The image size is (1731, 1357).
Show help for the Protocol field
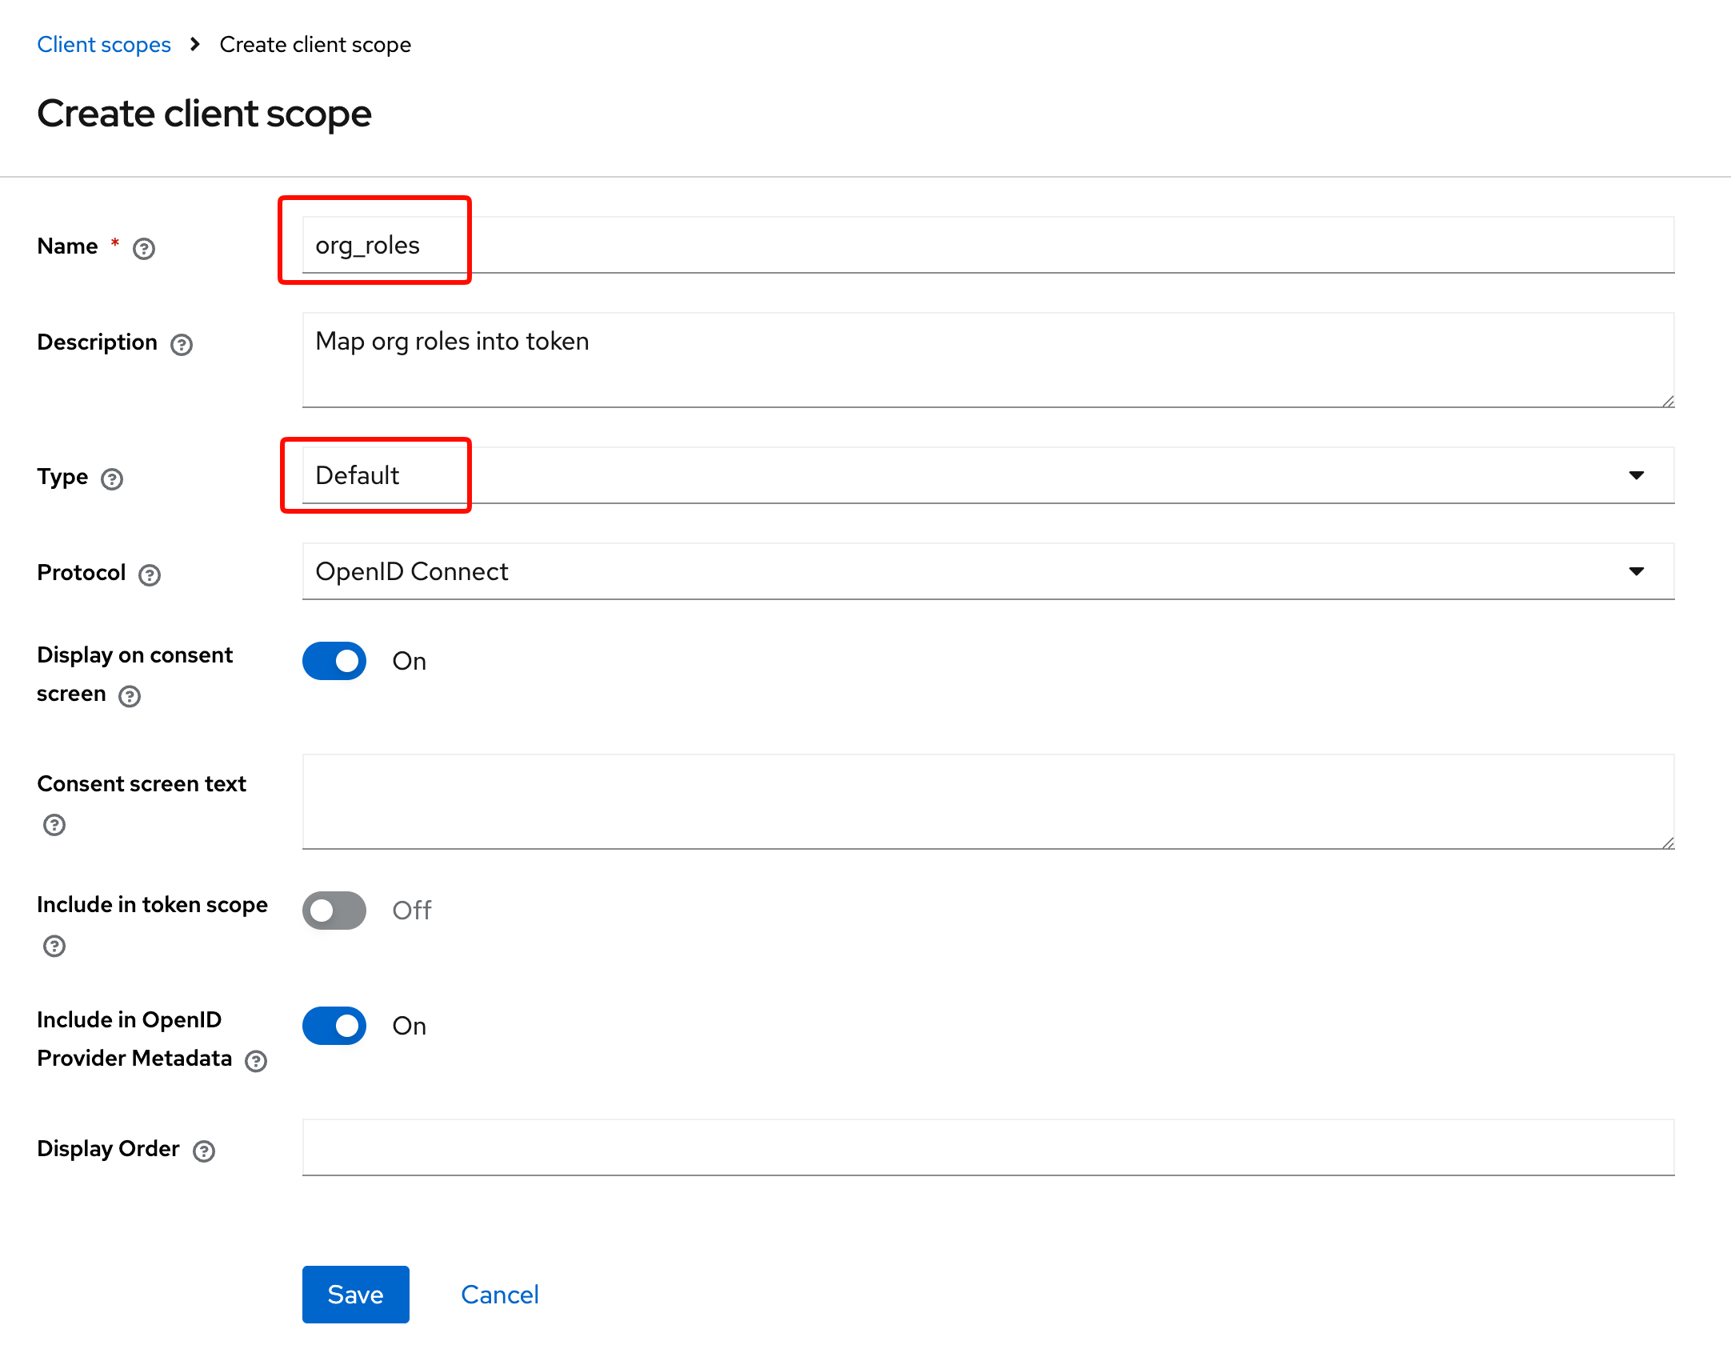click(x=150, y=575)
